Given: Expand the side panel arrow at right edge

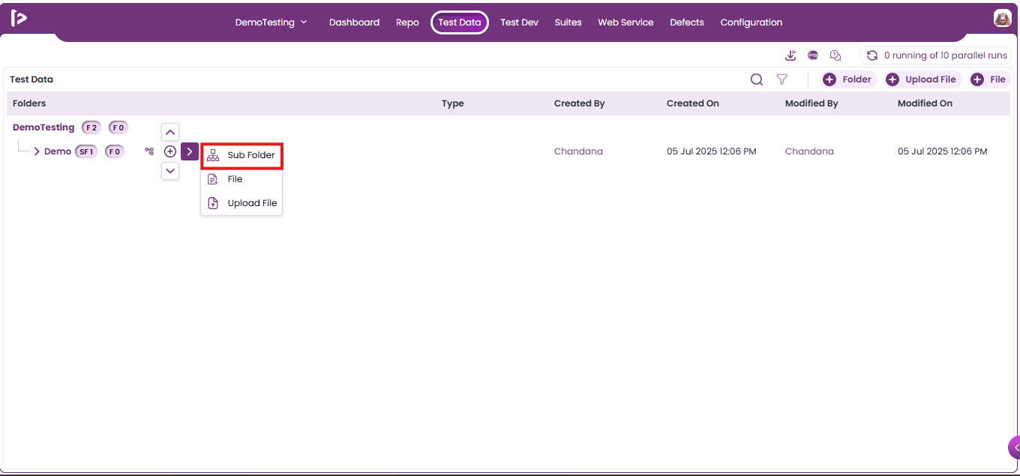Looking at the screenshot, I should pos(1015,448).
